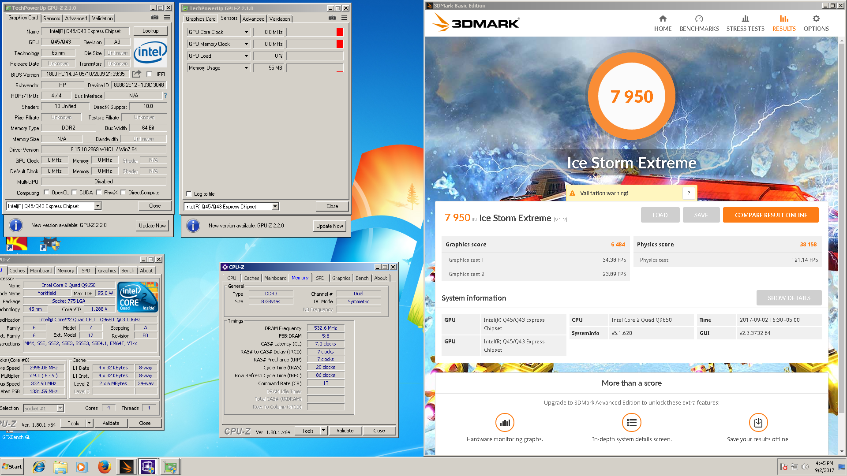Open Validation tab in Sensors GPU-Z window

tap(280, 19)
